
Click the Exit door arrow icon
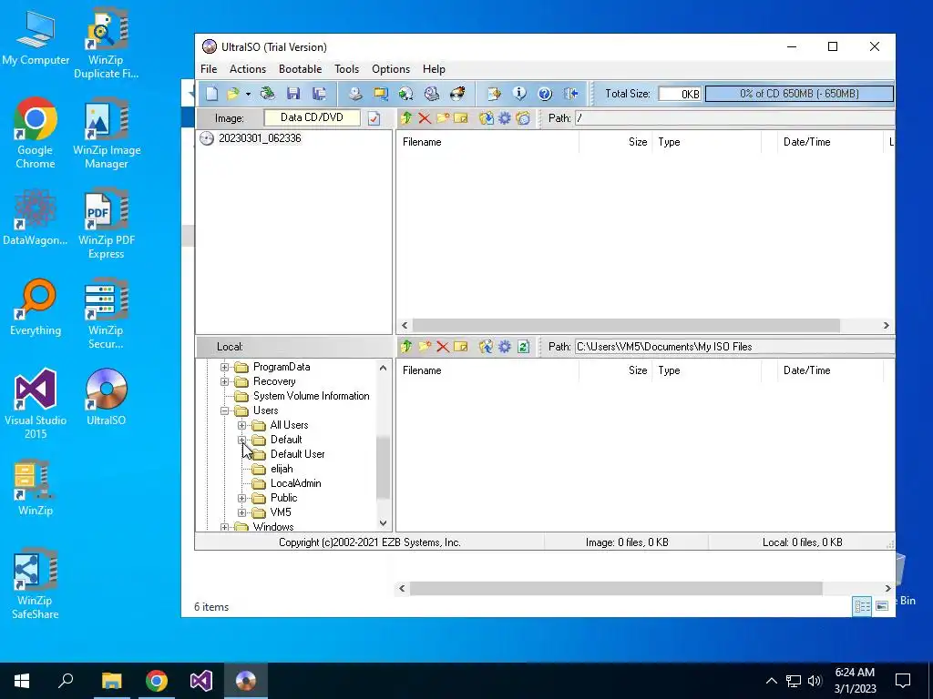(x=570, y=94)
